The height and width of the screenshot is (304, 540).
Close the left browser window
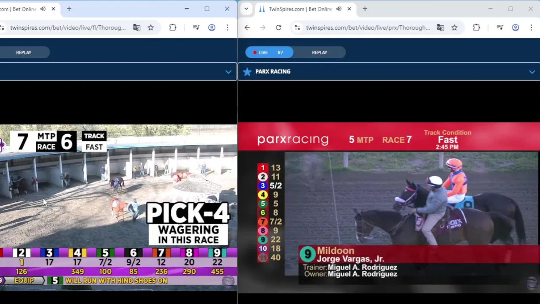coord(227,9)
